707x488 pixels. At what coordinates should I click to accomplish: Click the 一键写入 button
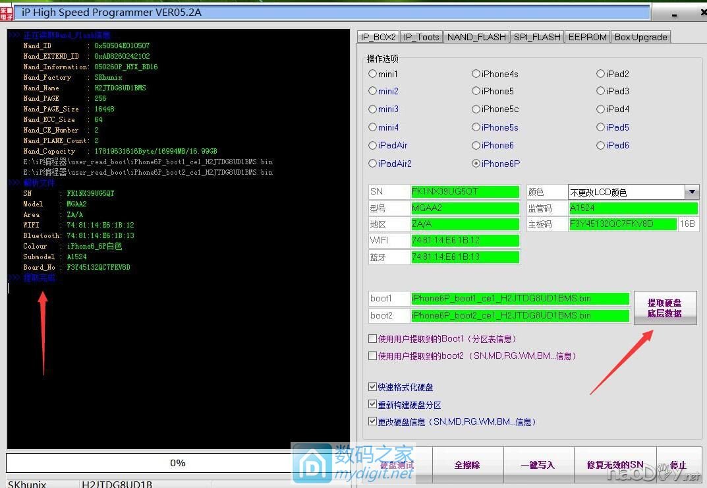[538, 465]
